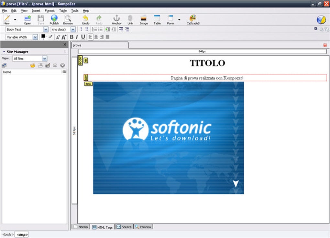This screenshot has height=238, width=330.
Task: Pick the black text color swatch
Action: [x=43, y=36]
